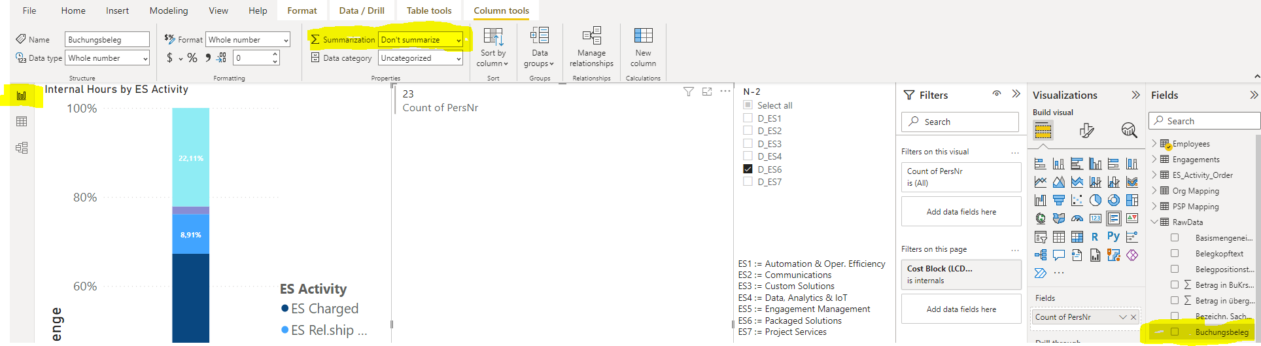The height and width of the screenshot is (346, 1261).
Task: Tick the Buchungsbeleg field checkbox
Action: [1175, 332]
